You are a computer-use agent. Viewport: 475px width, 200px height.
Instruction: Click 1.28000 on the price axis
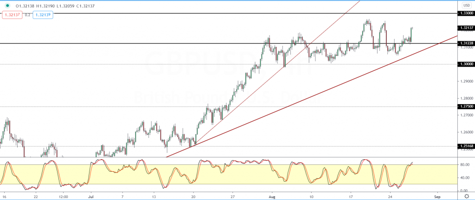pos(466,98)
